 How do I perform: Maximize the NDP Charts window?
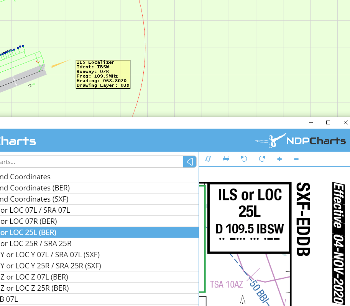coord(328,122)
